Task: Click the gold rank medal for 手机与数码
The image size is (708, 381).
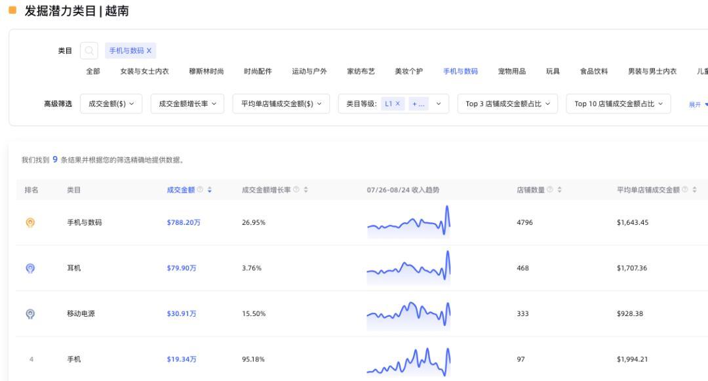Action: click(30, 222)
